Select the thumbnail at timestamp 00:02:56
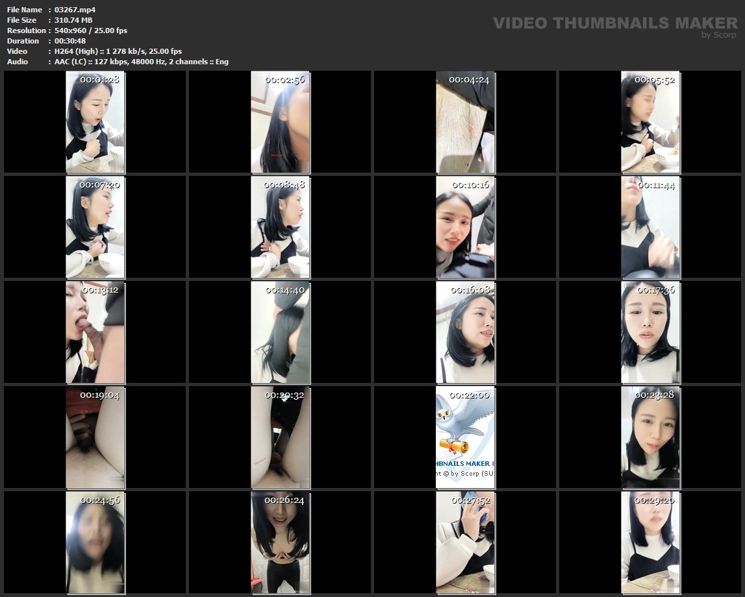This screenshot has height=597, width=745. tap(281, 122)
